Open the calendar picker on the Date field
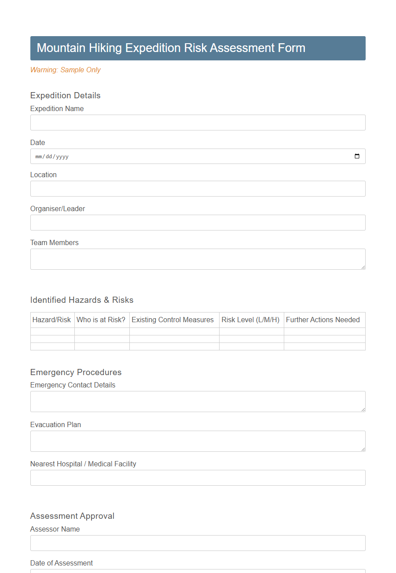The width and height of the screenshot is (396, 573). point(356,156)
